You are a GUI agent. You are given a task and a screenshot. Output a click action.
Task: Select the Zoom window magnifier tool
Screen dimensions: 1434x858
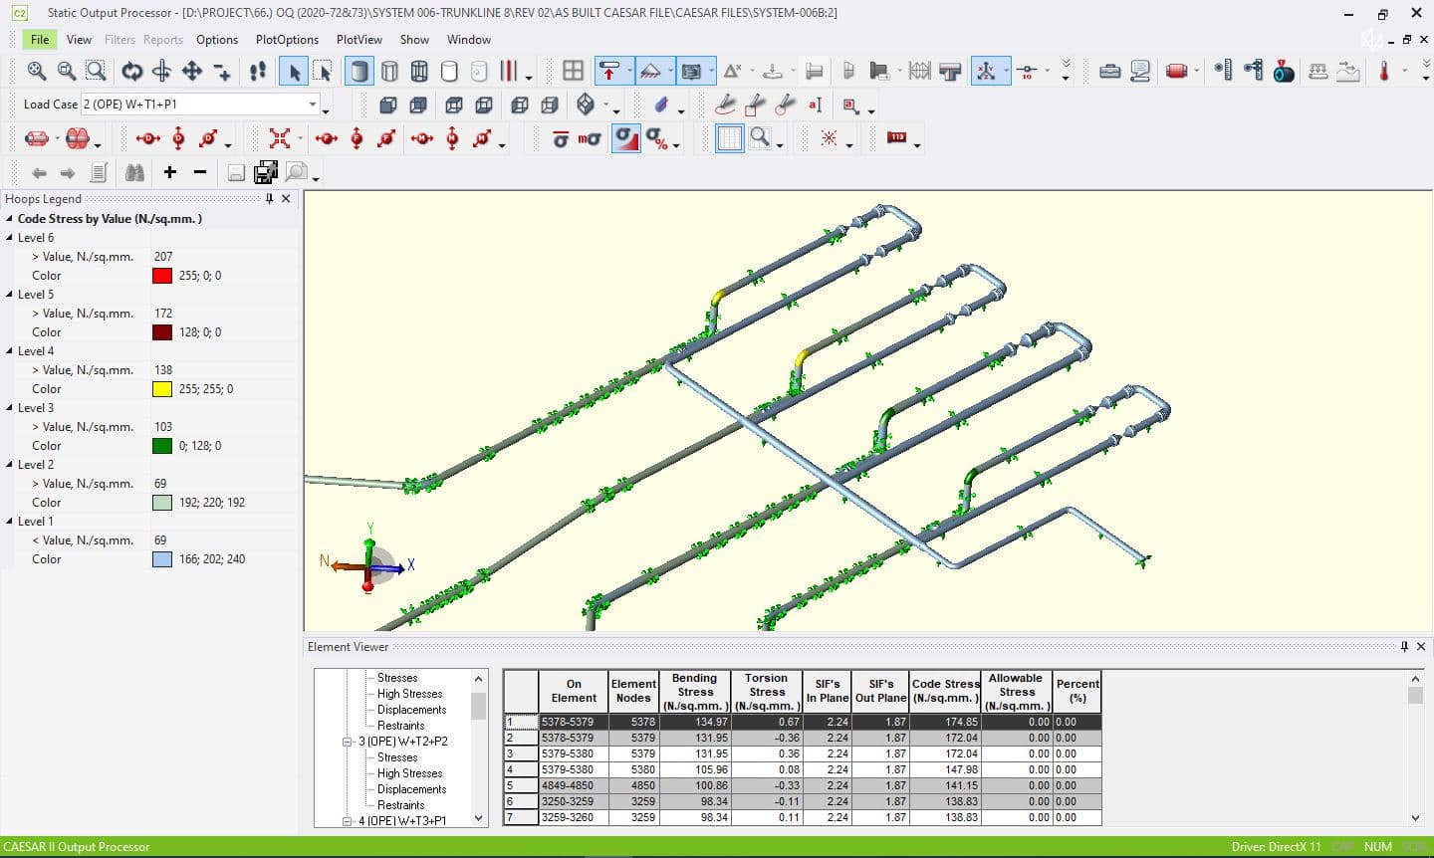95,72
